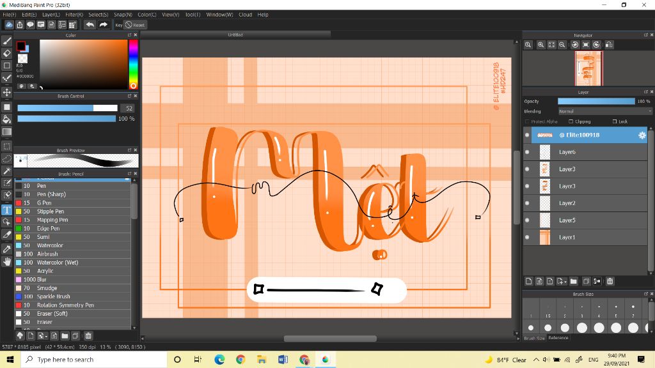Float the Layer panel with undock icon
The image size is (655, 368).
pos(646,92)
